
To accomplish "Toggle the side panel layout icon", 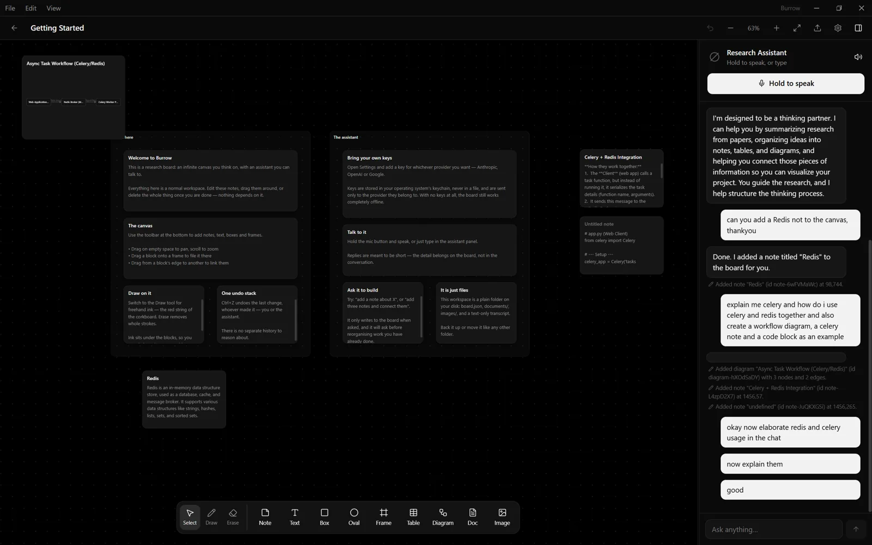I will click(x=858, y=28).
